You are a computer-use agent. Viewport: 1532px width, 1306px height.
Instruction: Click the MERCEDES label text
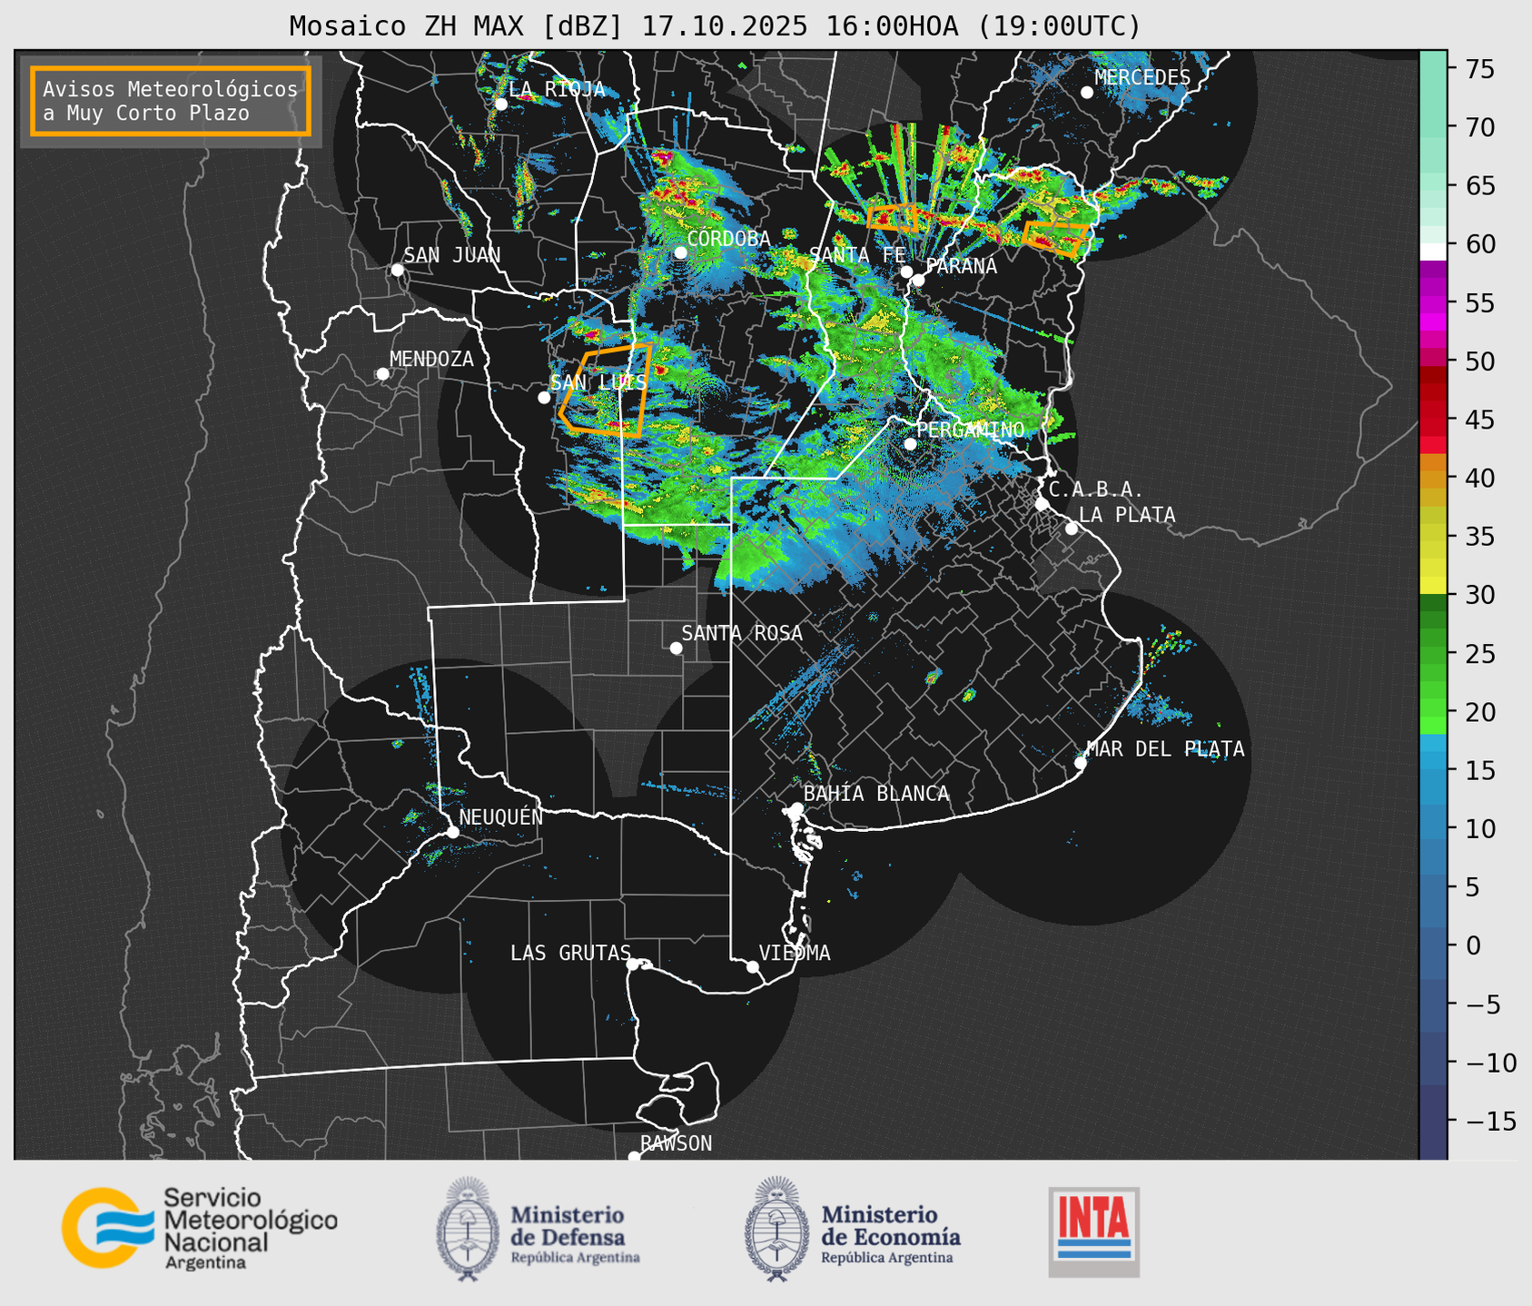click(x=1142, y=77)
